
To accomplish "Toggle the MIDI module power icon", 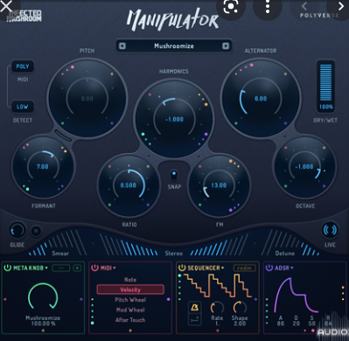I will 94,268.
